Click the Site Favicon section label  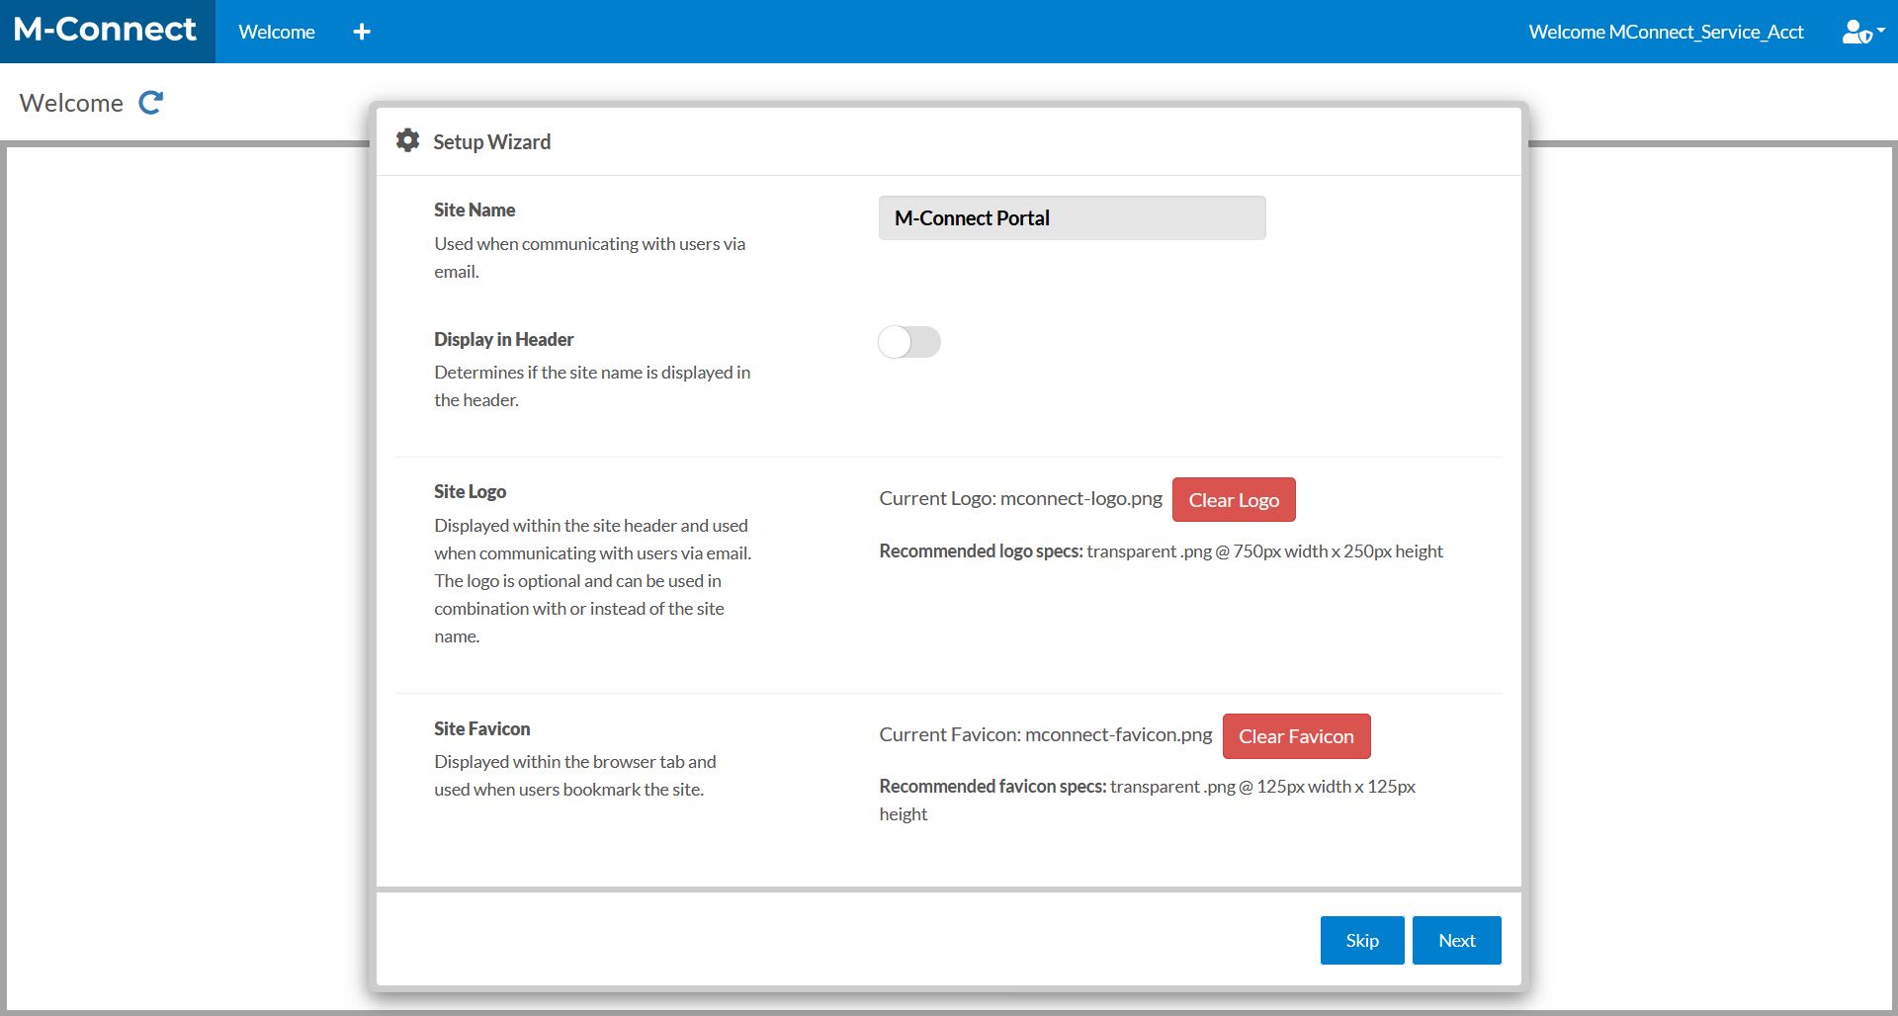tap(481, 729)
